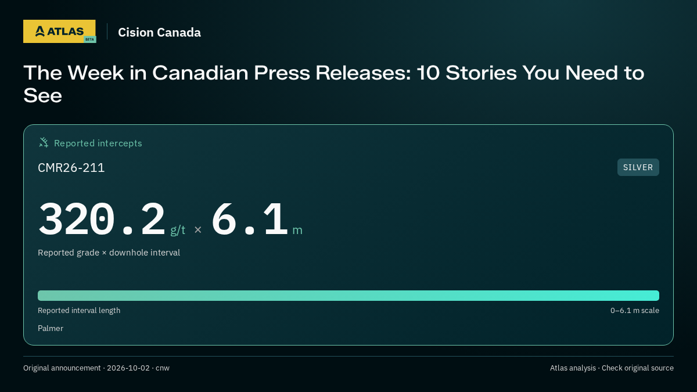The width and height of the screenshot is (697, 392).
Task: Click the Reported grade × downhole interval caption
Action: click(109, 253)
